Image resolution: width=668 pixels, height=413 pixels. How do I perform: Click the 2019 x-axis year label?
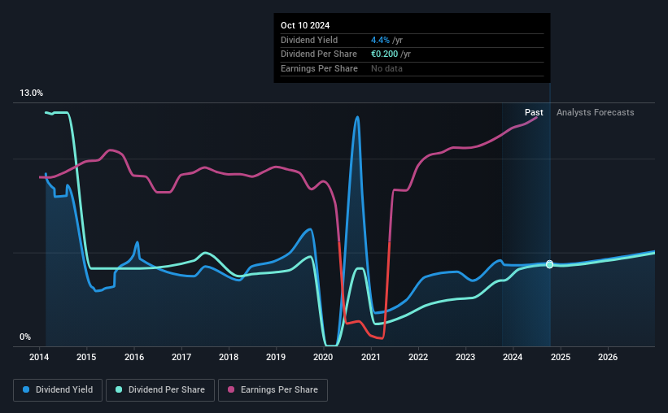point(276,357)
